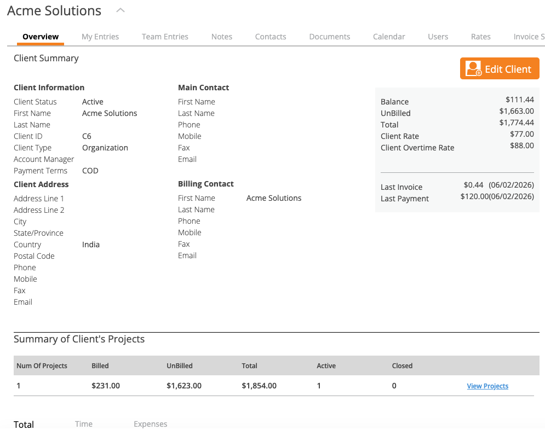Click the Closed column header
Screen dimensions: 545x430
tap(402, 366)
